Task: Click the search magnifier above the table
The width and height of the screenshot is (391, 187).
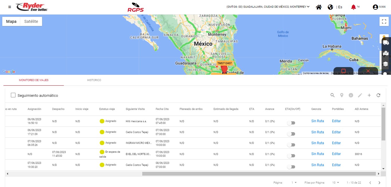Action: tap(332, 95)
